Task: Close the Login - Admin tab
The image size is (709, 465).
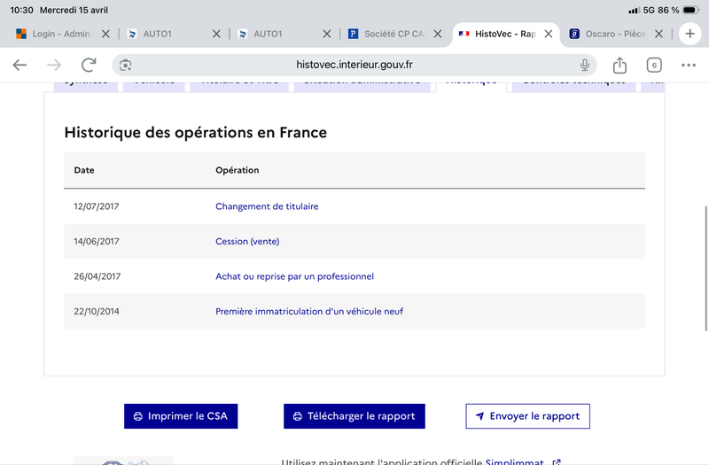Action: (x=105, y=34)
